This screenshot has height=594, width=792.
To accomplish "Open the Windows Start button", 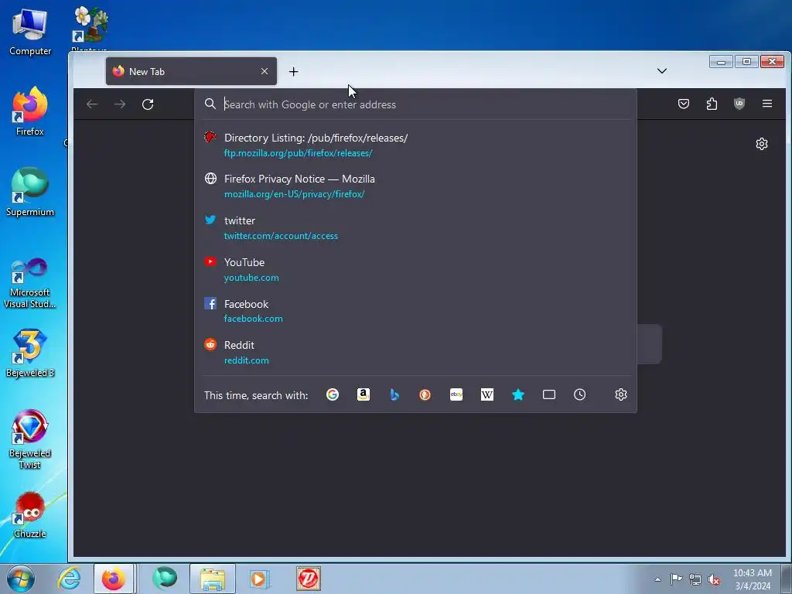I will tap(21, 579).
